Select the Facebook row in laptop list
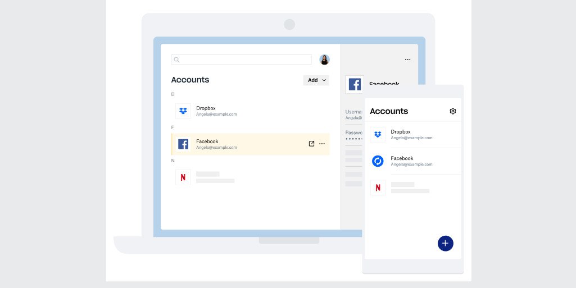Viewport: 576px width, 288px height. (x=251, y=144)
